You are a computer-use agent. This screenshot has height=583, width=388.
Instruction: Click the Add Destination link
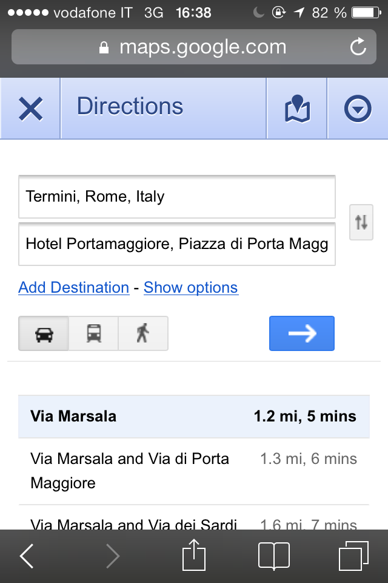[x=74, y=287]
